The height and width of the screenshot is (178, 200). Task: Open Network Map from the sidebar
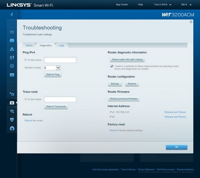pos(12,32)
